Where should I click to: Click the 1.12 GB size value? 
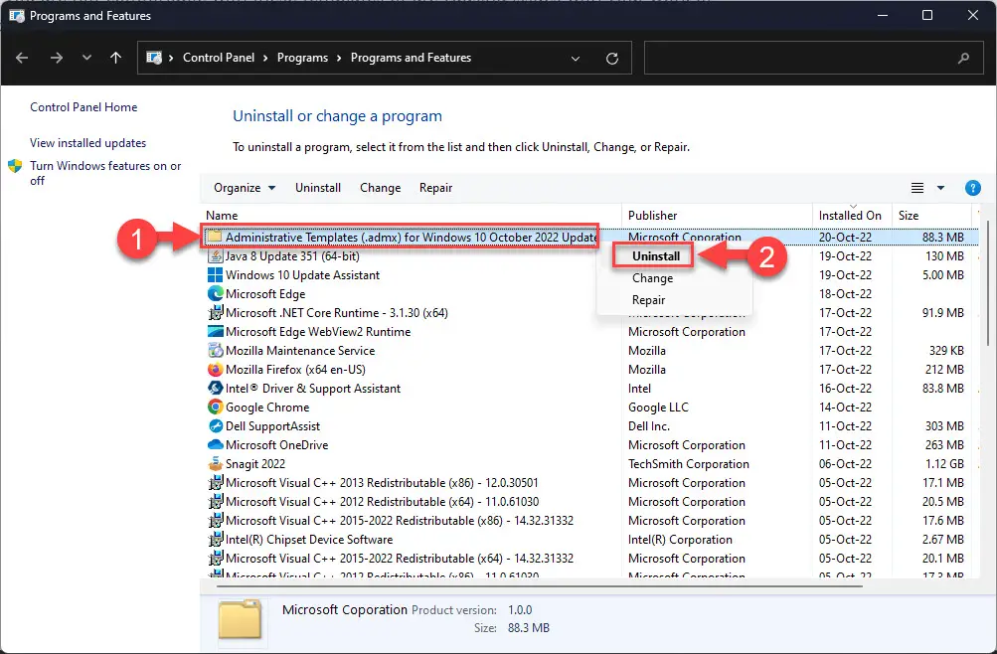coord(945,464)
